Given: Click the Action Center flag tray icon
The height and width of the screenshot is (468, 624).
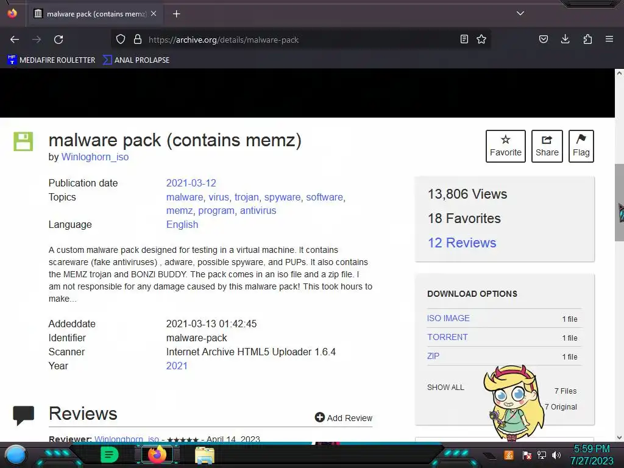Looking at the screenshot, I should [x=527, y=455].
